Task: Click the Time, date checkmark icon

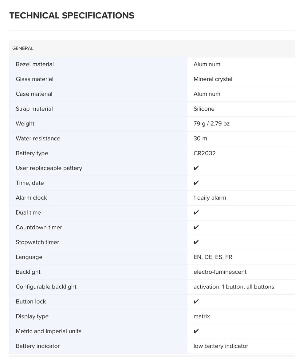Action: coord(196,183)
